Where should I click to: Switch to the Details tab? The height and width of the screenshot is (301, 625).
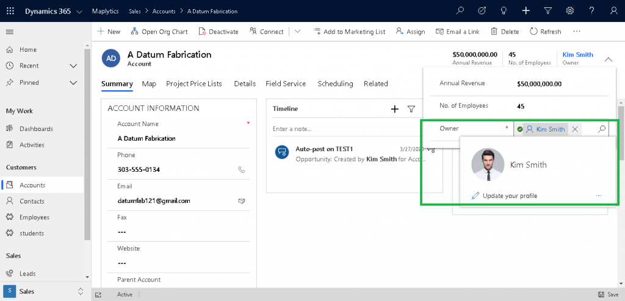point(245,83)
